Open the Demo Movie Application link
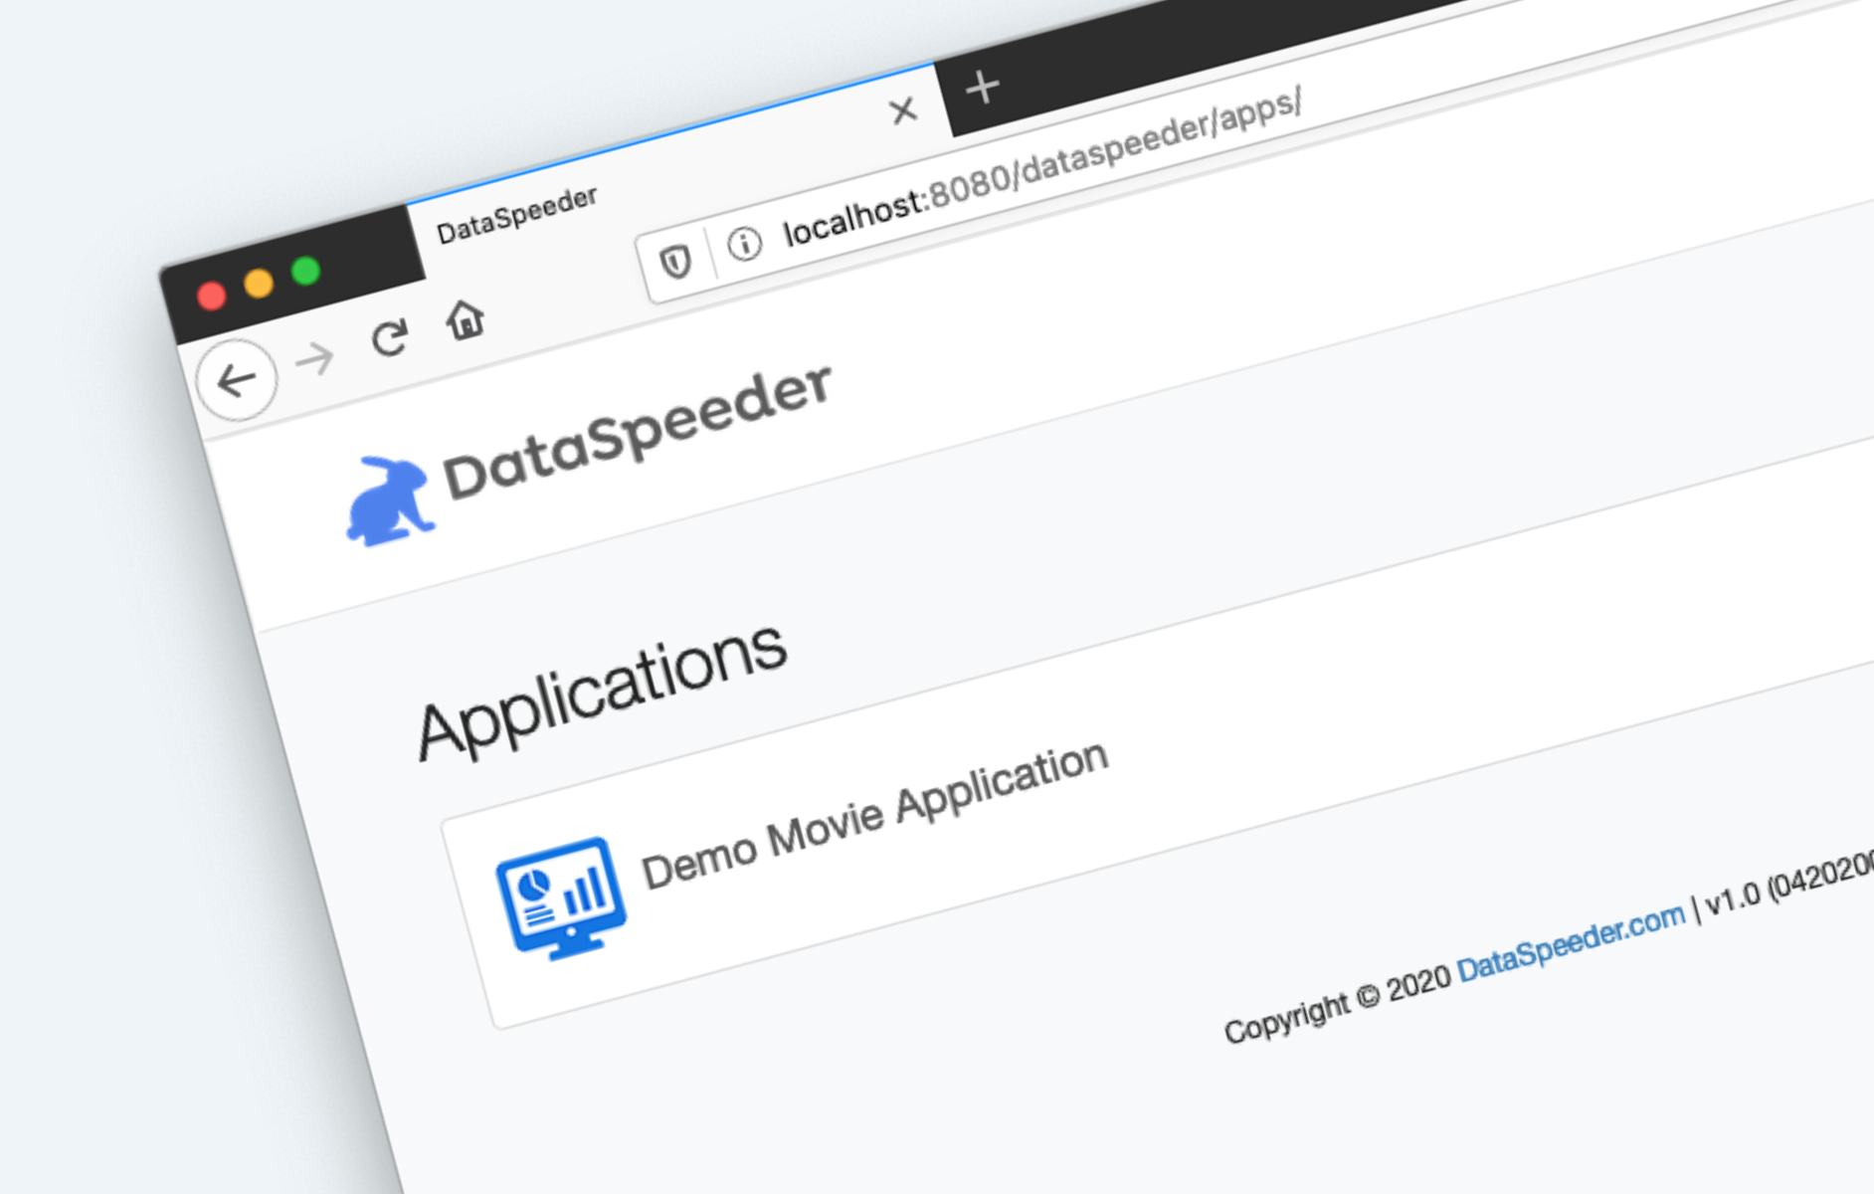1874x1194 pixels. point(875,815)
